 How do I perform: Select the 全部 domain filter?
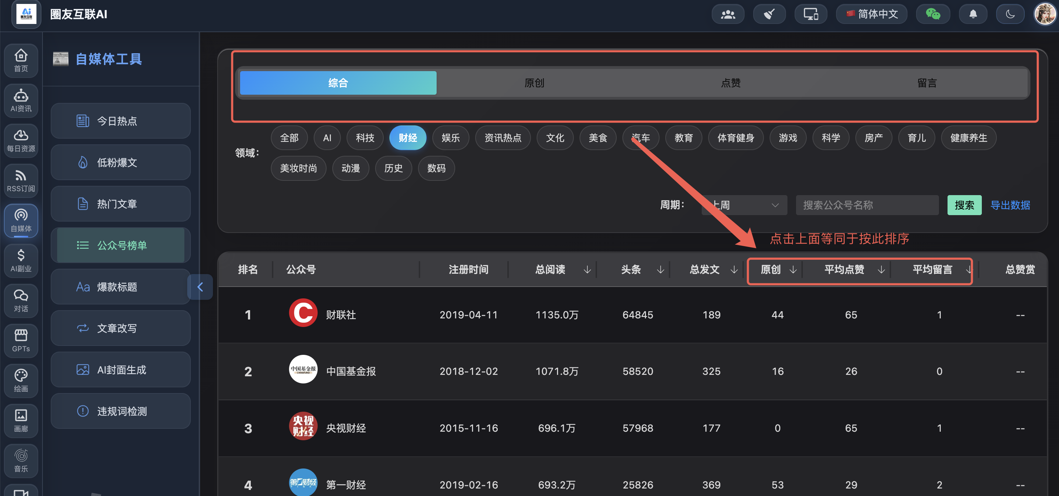pyautogui.click(x=289, y=138)
